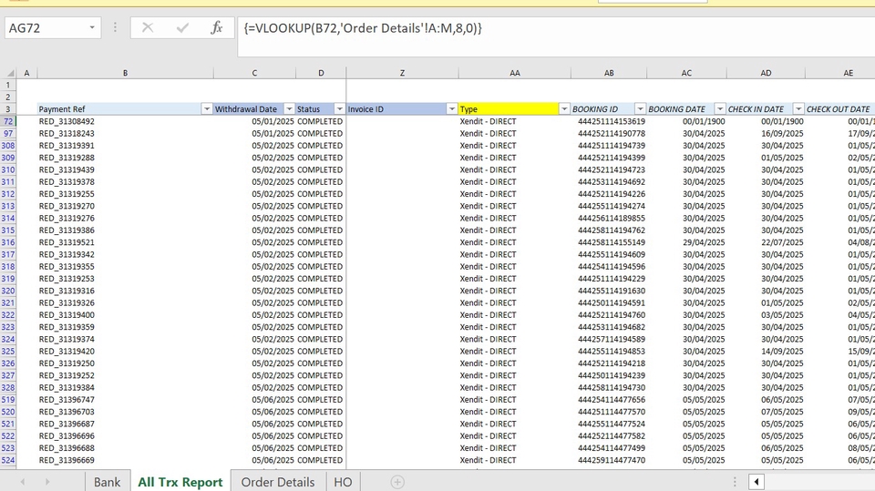Open Payment Ref filter dropdown

[207, 109]
